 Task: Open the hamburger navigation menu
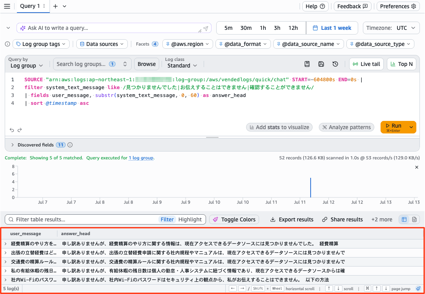(7, 6)
